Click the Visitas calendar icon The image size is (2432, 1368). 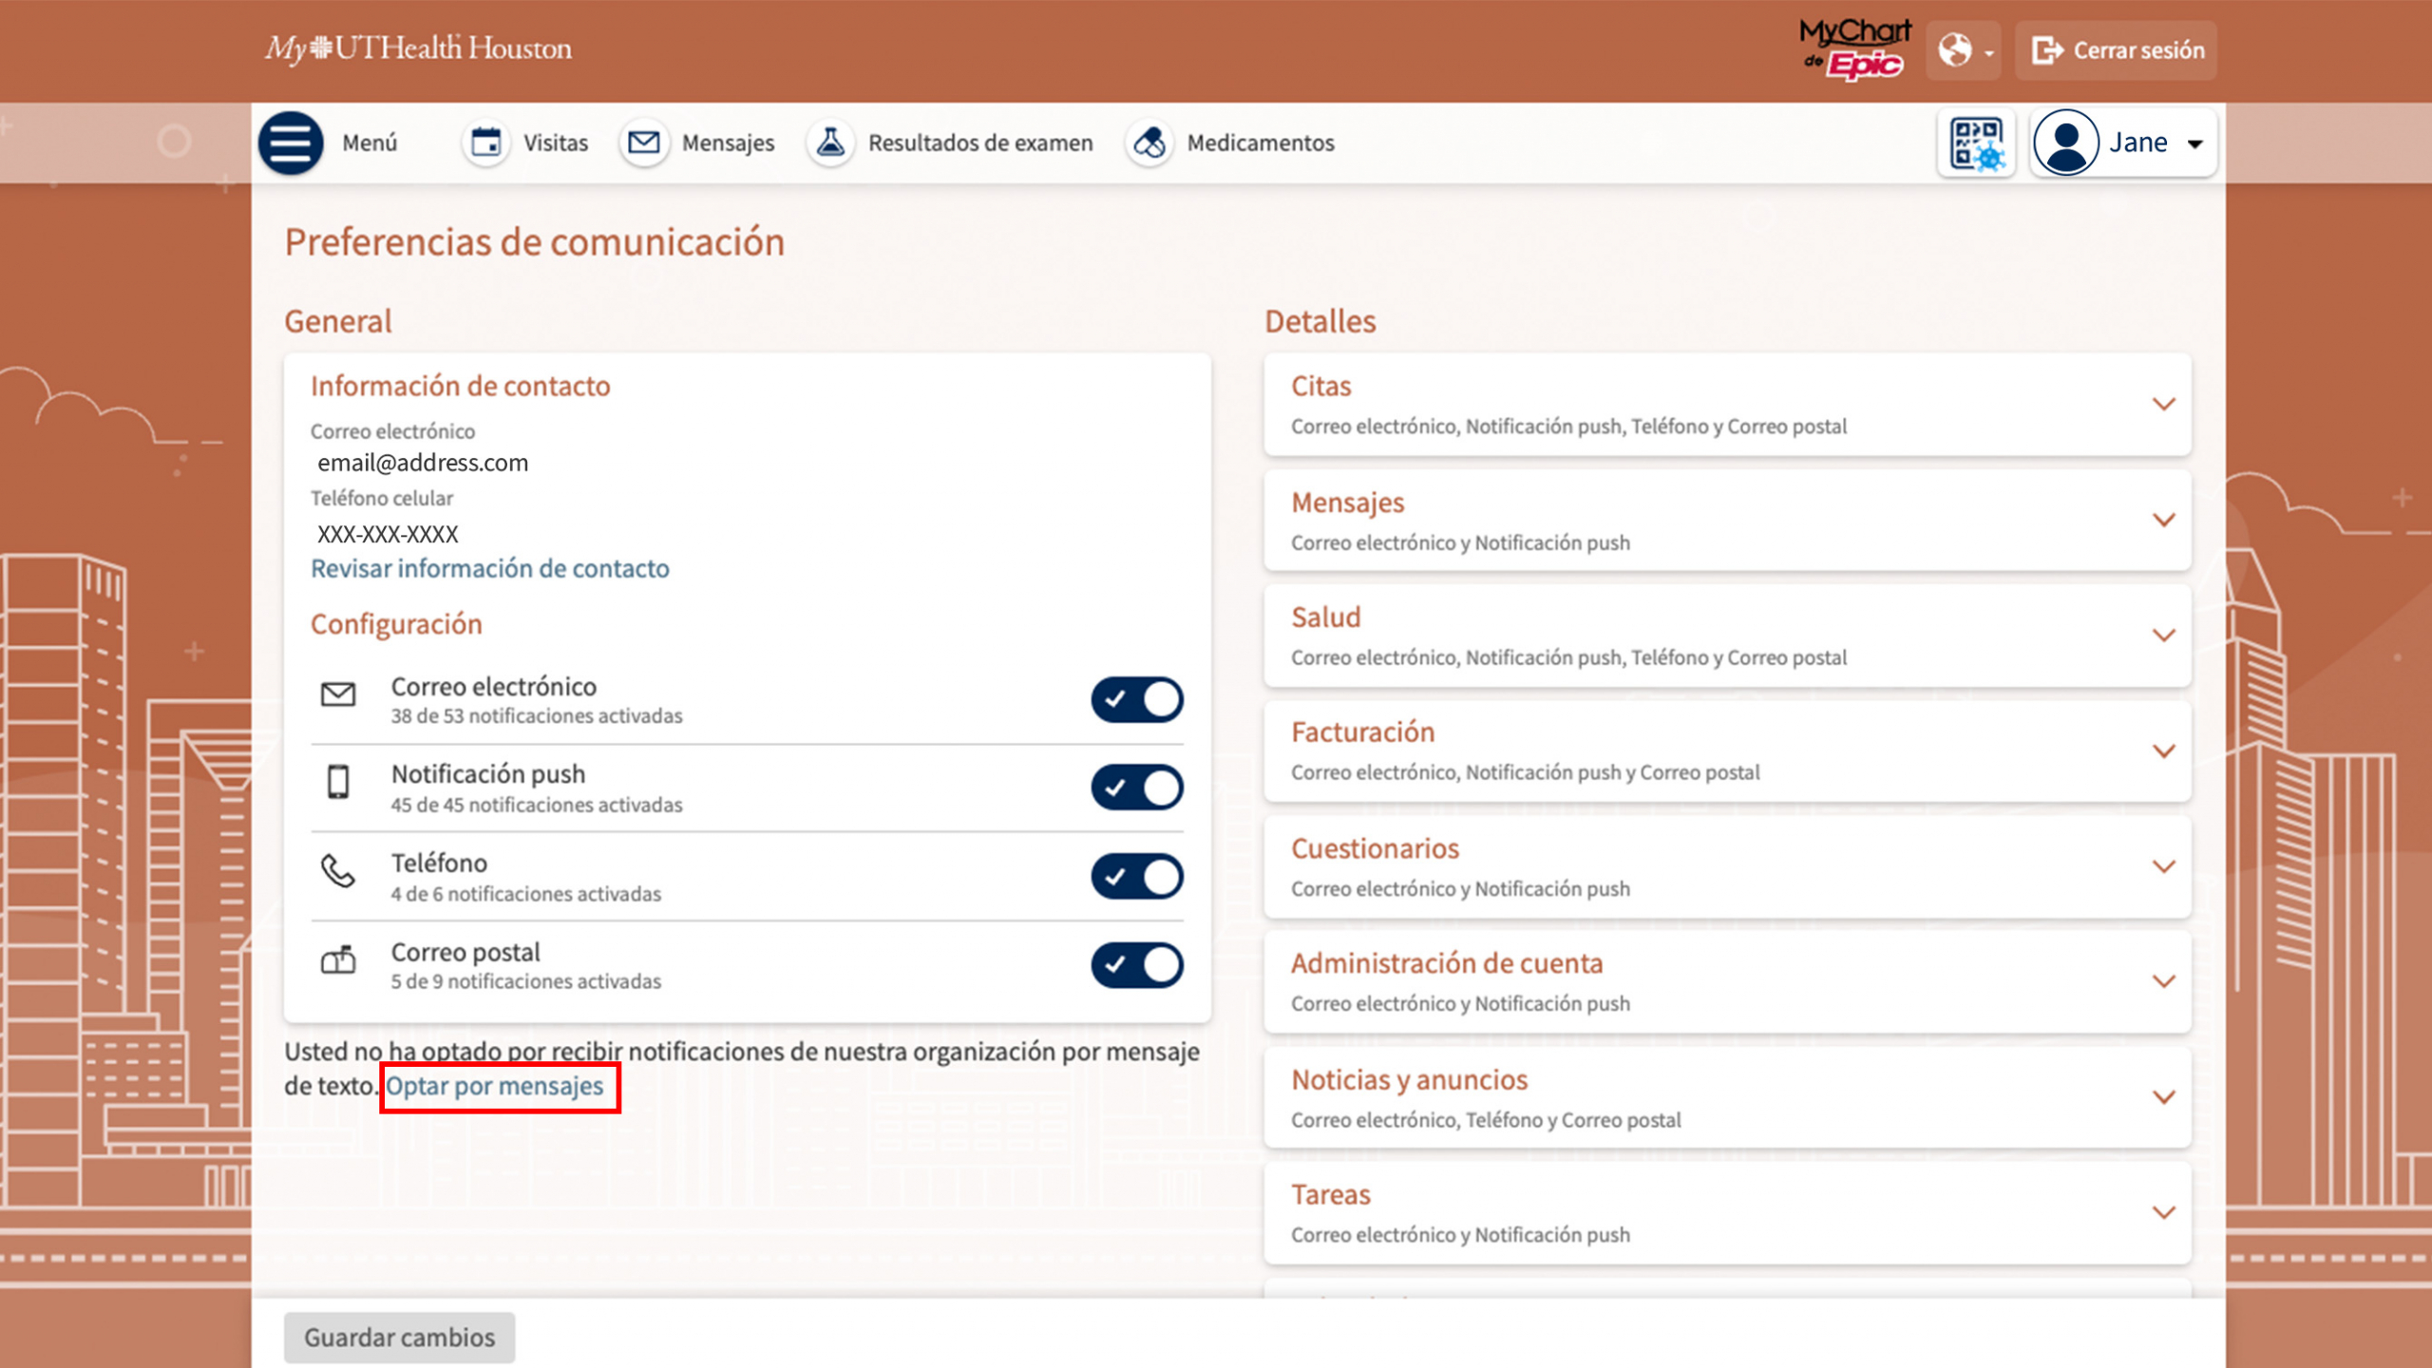(x=486, y=142)
